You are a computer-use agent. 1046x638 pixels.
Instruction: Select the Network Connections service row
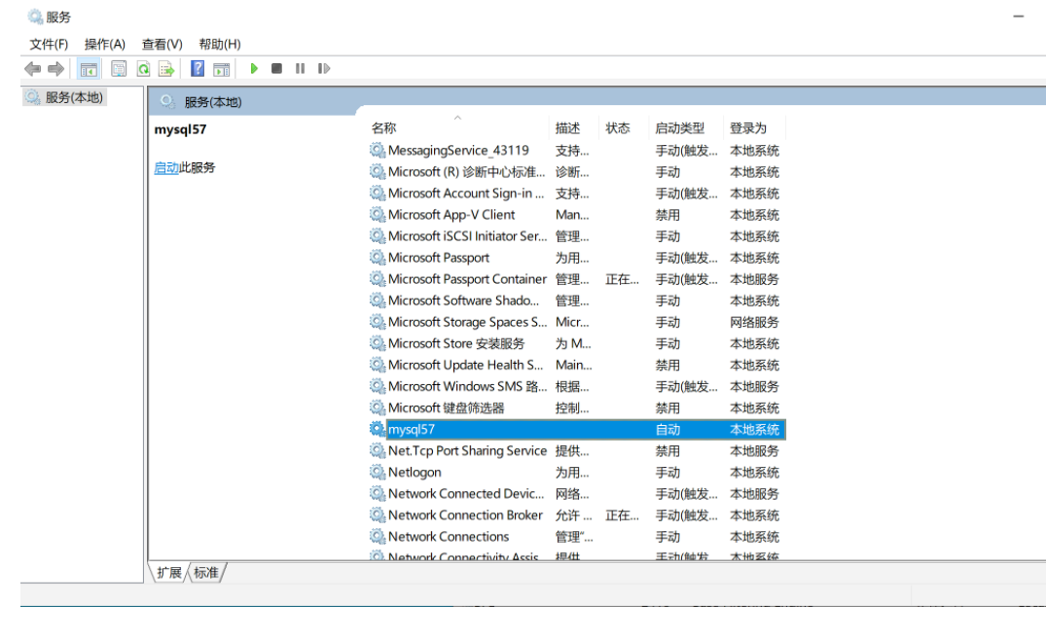tap(578, 537)
